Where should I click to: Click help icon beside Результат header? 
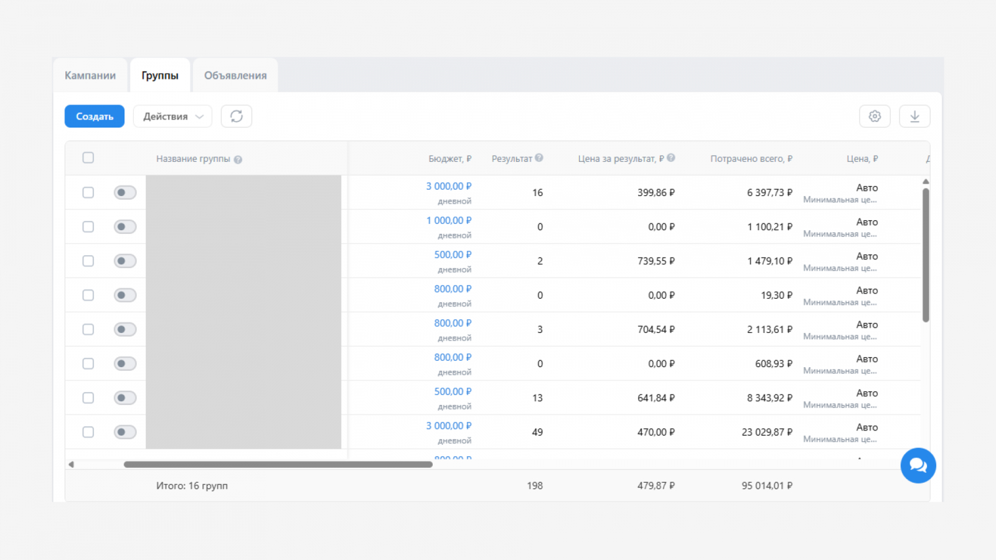click(x=539, y=158)
